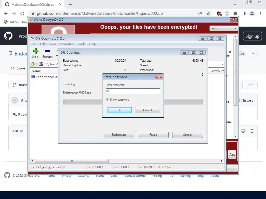Open the Wana Decrypt0r language dropdown
Image resolution: width=266 pixels, height=199 pixels.
(x=223, y=28)
